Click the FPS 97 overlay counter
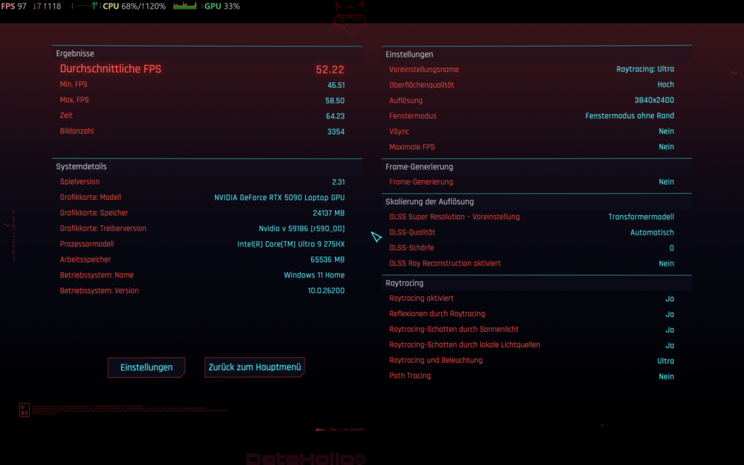The image size is (744, 465). [14, 7]
